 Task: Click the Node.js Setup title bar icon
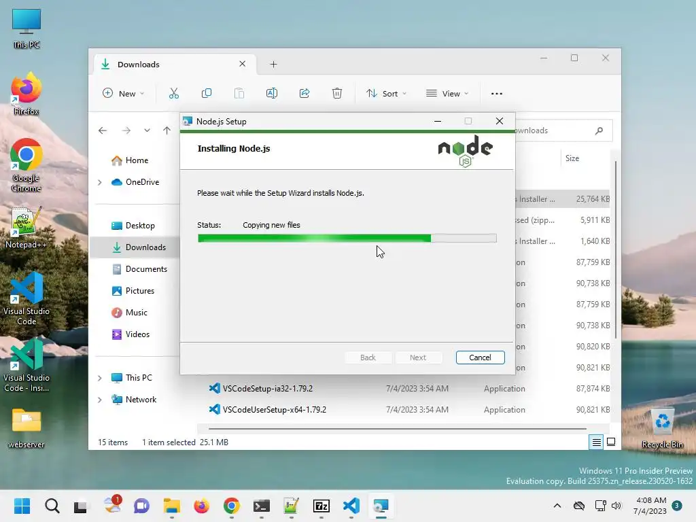tap(188, 121)
